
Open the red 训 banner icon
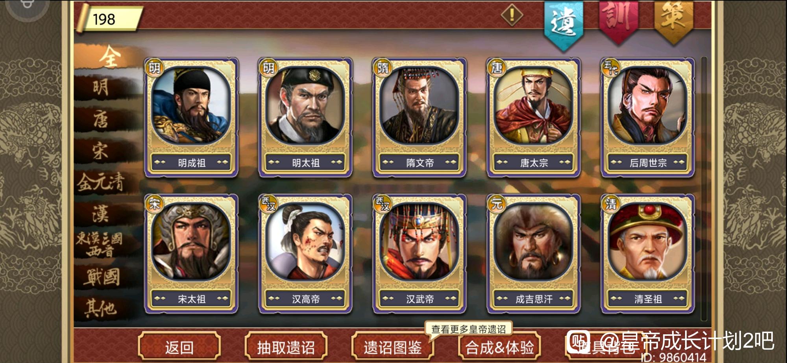(x=618, y=22)
